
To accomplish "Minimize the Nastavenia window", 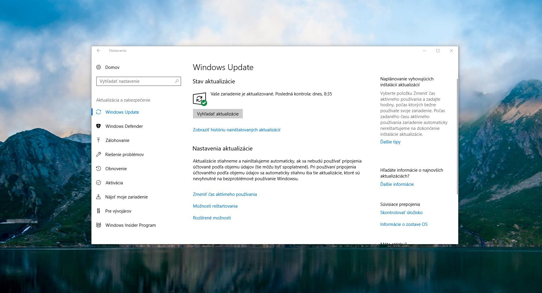I will tap(424, 51).
